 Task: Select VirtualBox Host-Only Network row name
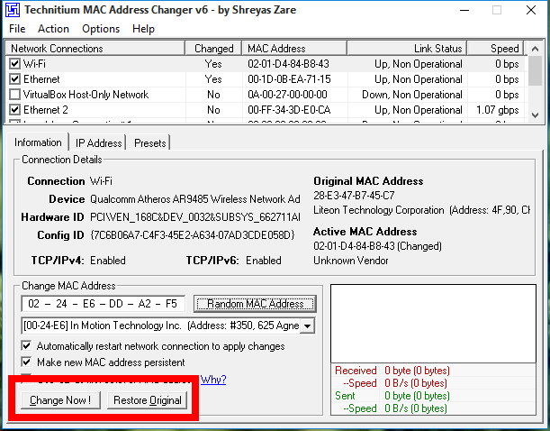(86, 95)
